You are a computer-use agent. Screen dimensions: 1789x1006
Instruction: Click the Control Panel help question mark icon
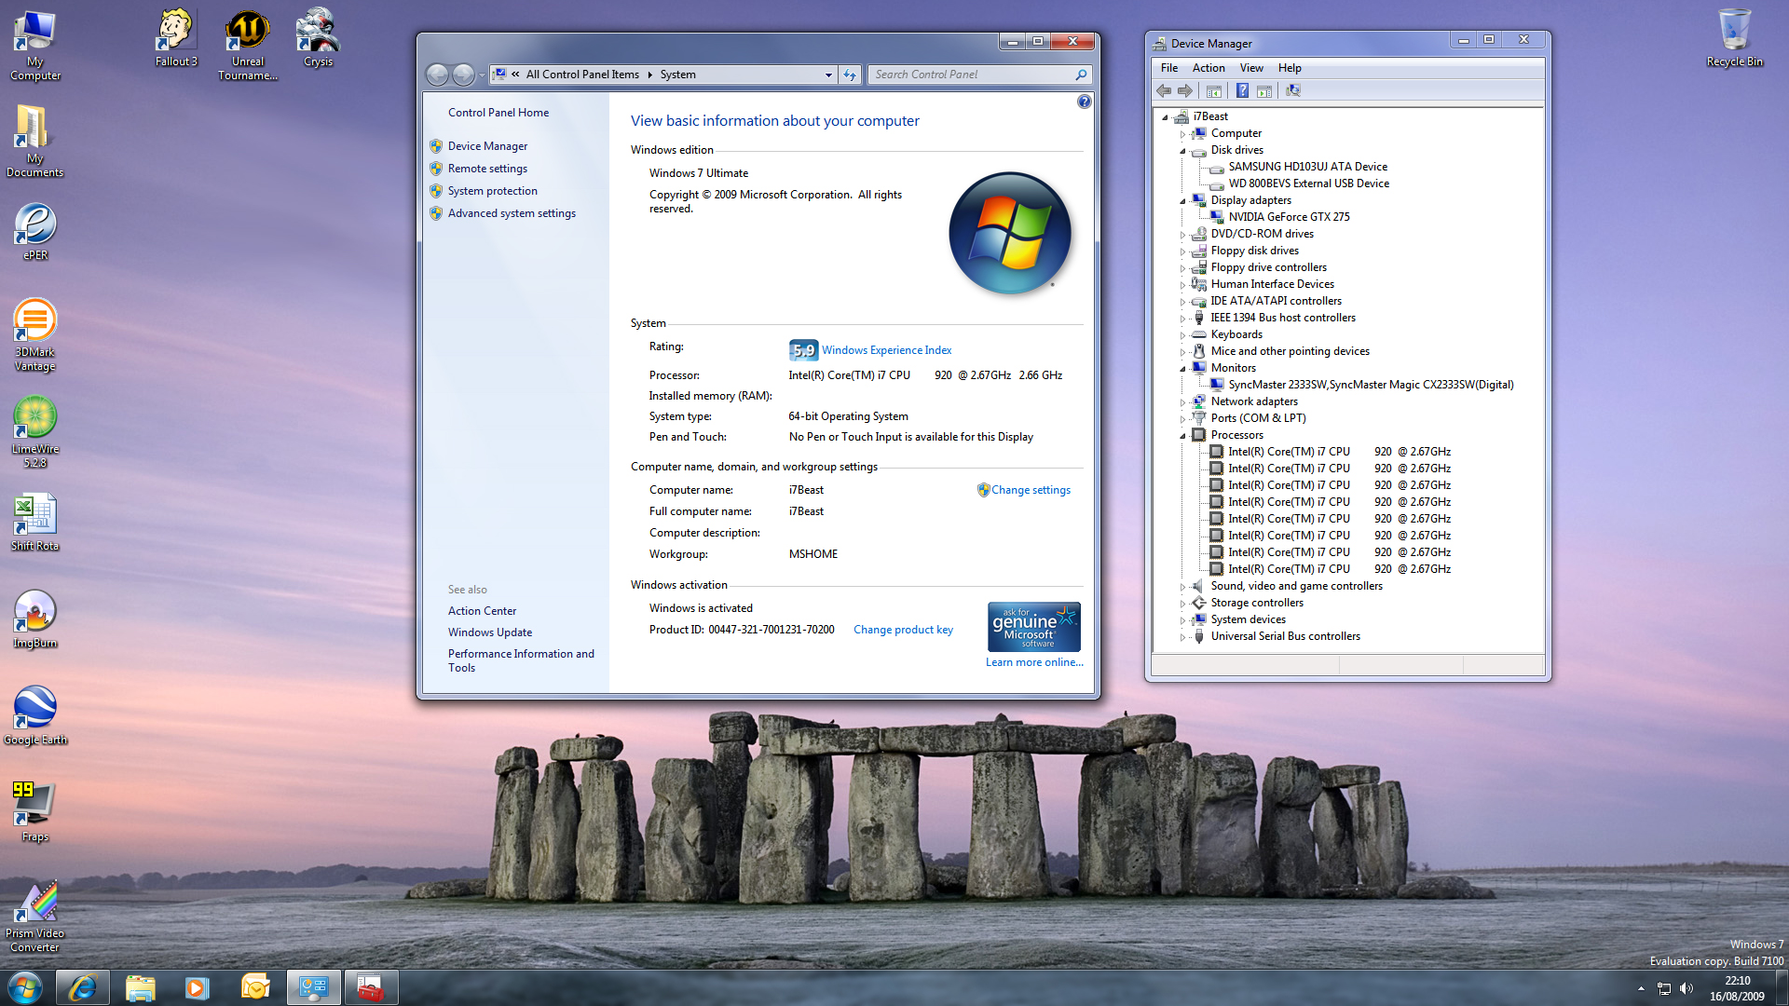coord(1084,102)
